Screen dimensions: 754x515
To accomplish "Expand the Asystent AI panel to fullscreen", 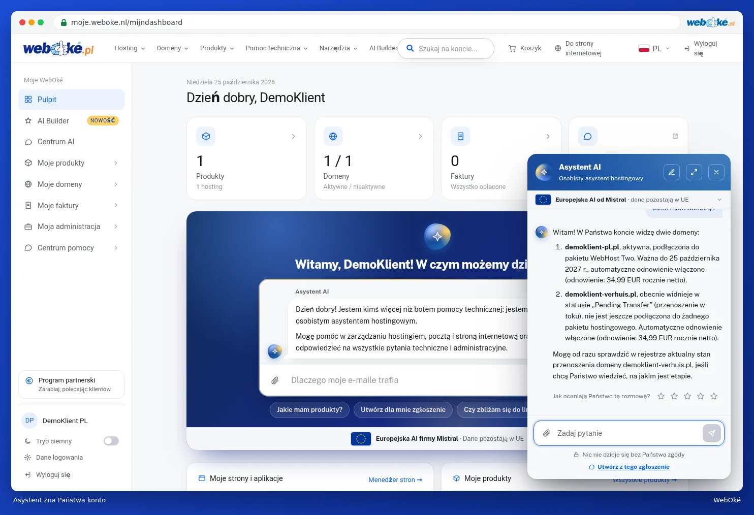I will [694, 172].
